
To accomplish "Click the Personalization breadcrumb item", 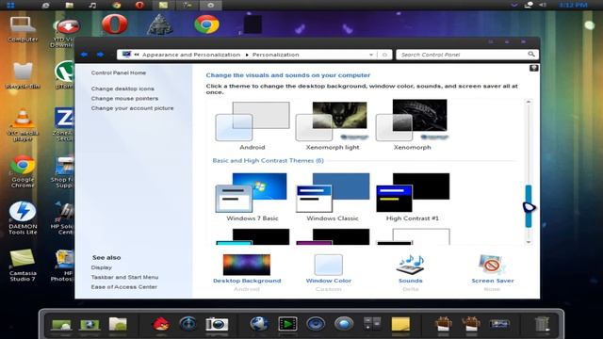I will [x=275, y=55].
